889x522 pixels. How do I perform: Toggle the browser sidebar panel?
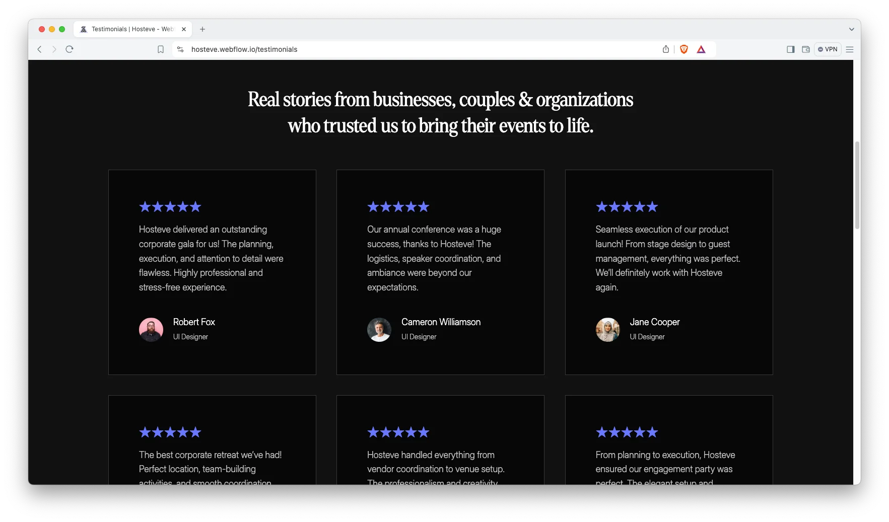790,49
